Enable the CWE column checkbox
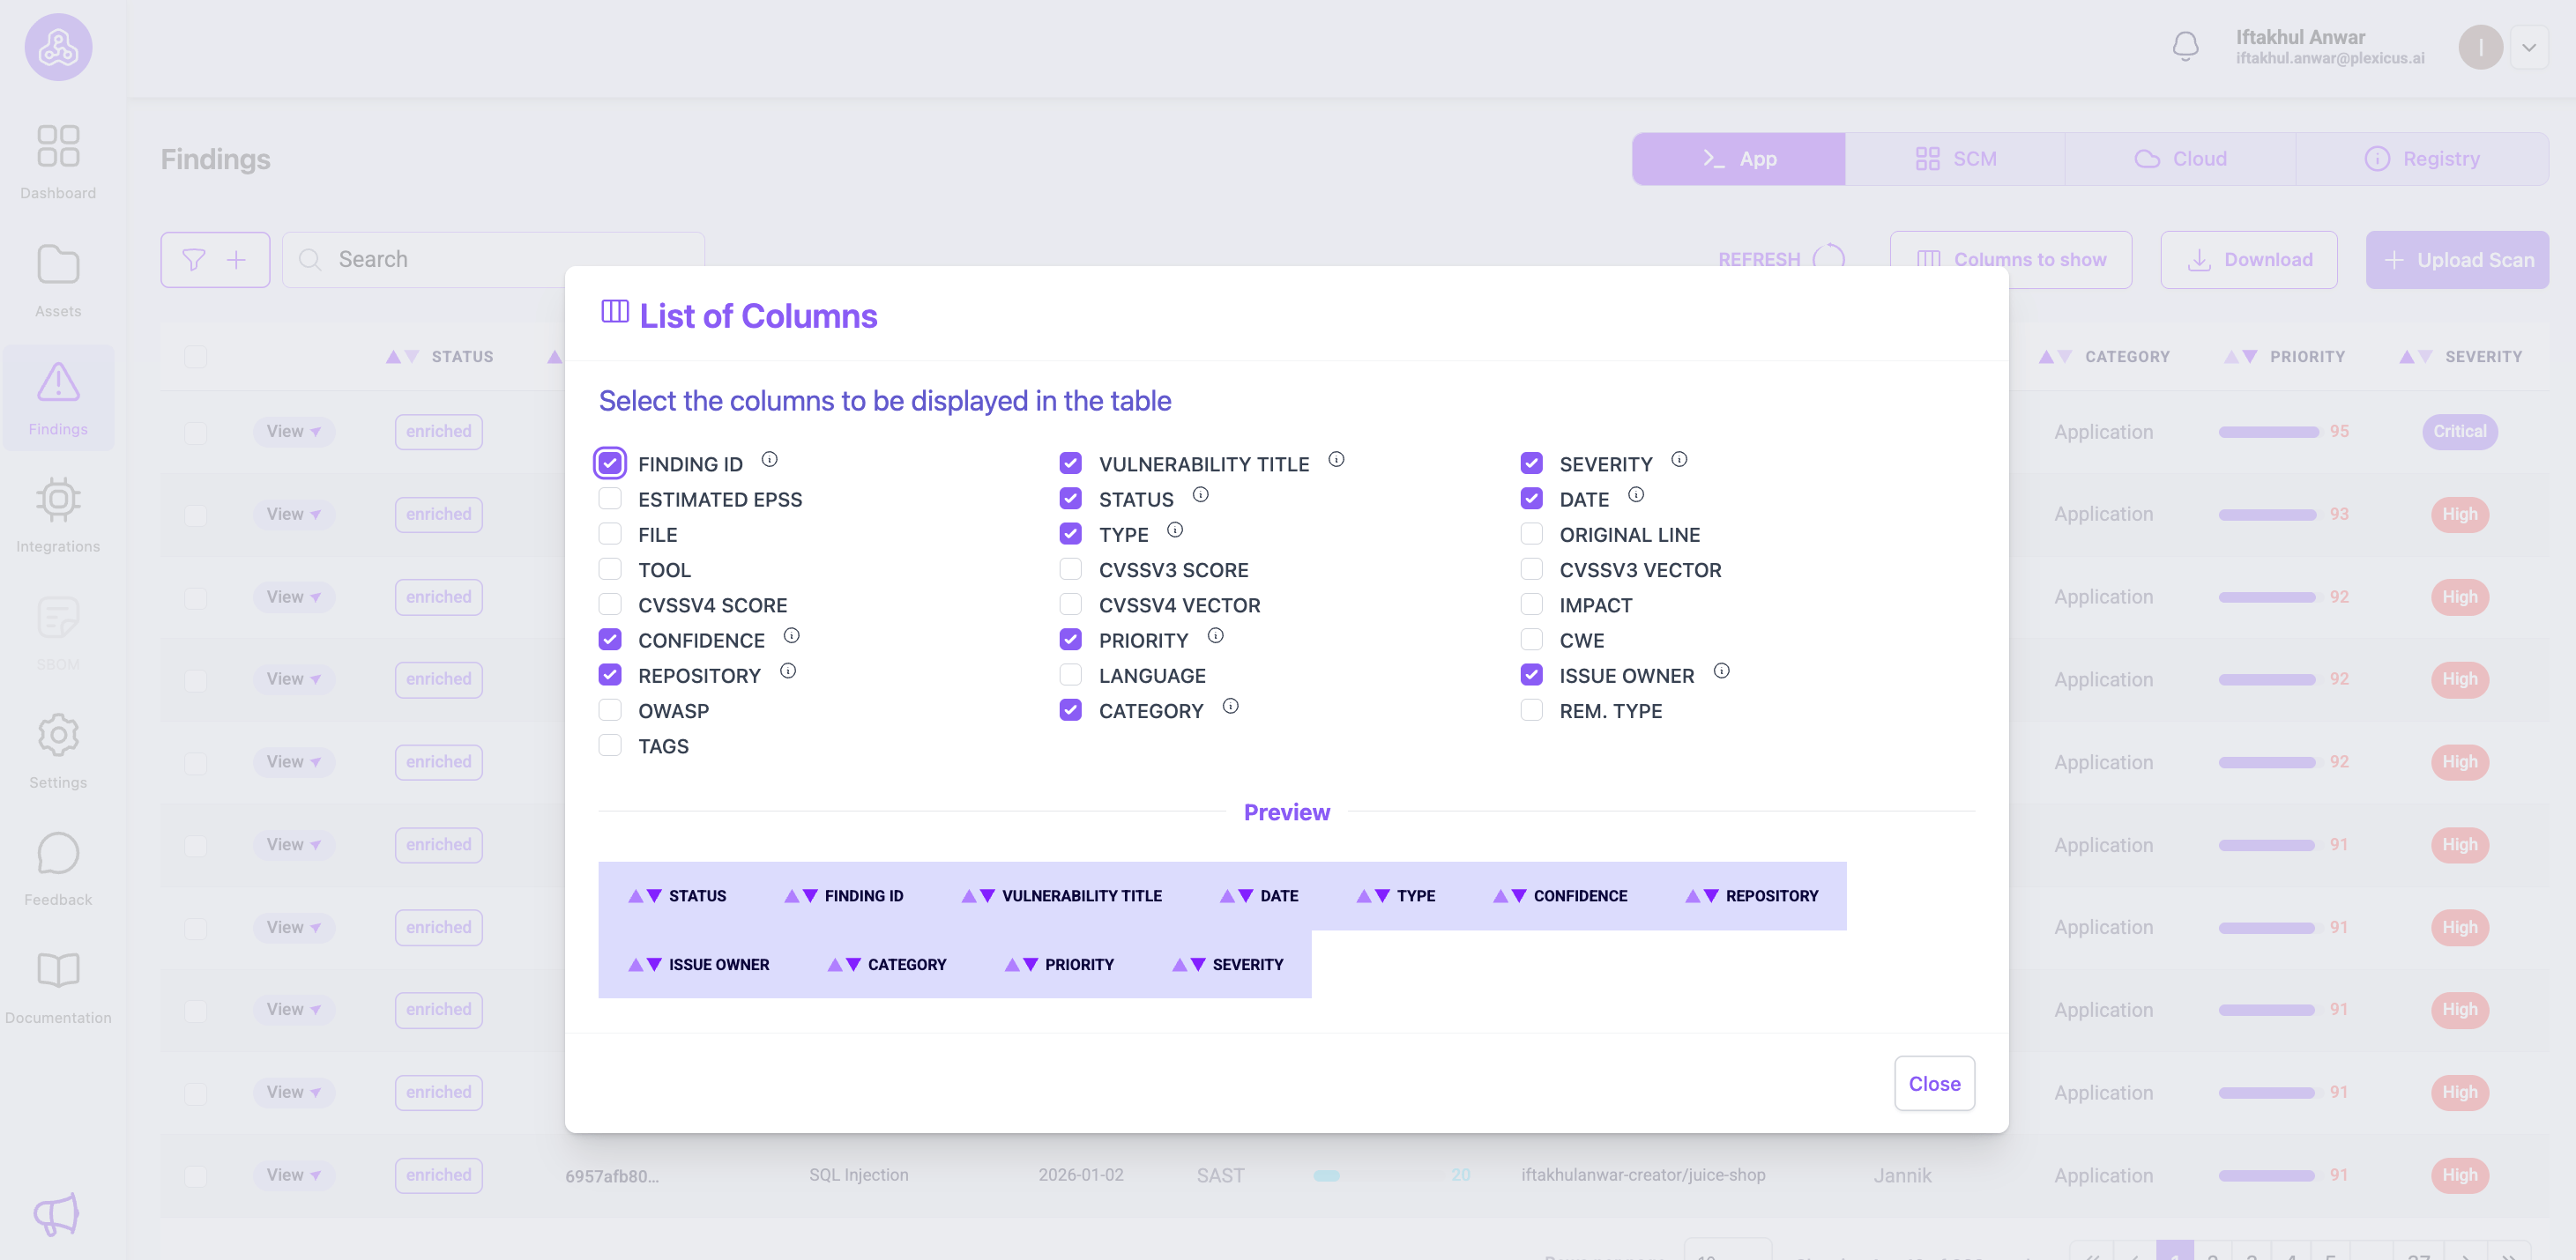Viewport: 2576px width, 1260px height. [1531, 641]
